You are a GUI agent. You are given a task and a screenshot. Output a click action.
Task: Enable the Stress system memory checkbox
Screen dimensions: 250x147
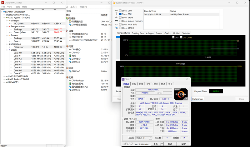(x=120, y=21)
